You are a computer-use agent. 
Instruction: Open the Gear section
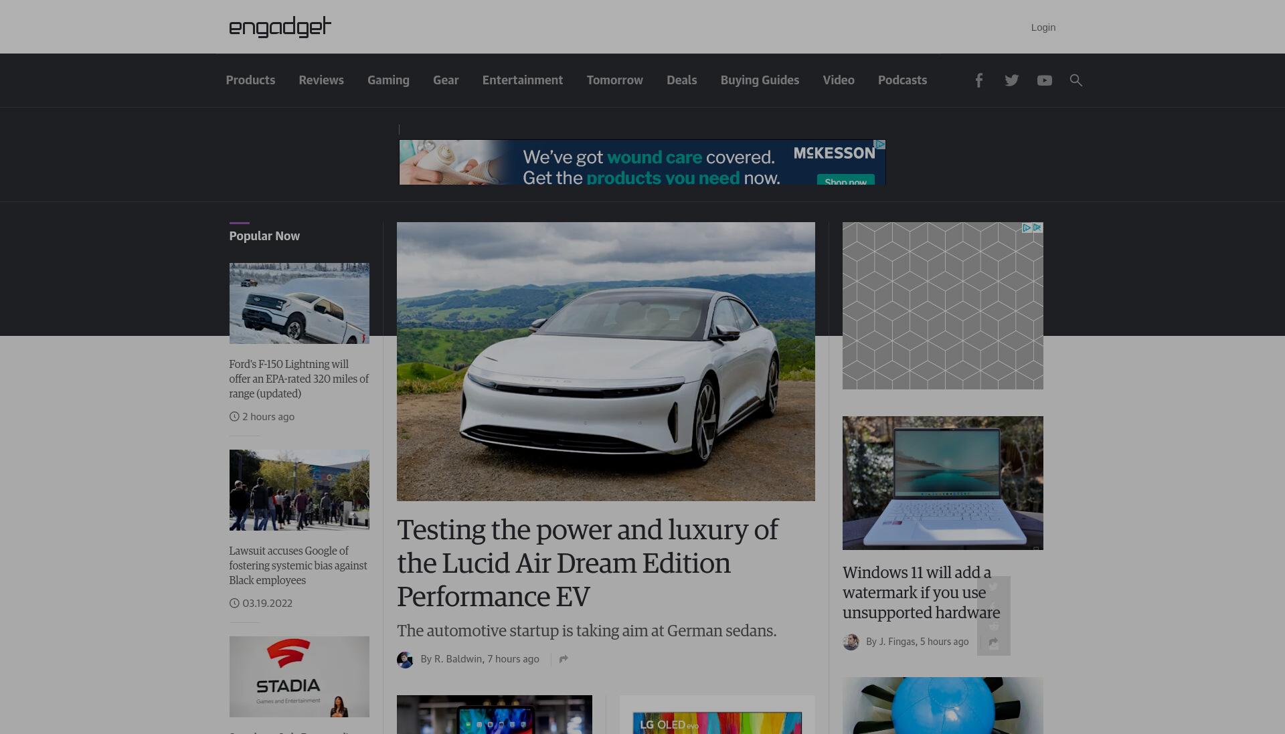tap(446, 80)
